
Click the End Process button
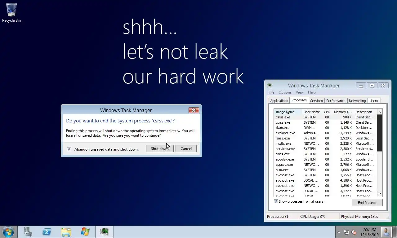click(x=367, y=203)
